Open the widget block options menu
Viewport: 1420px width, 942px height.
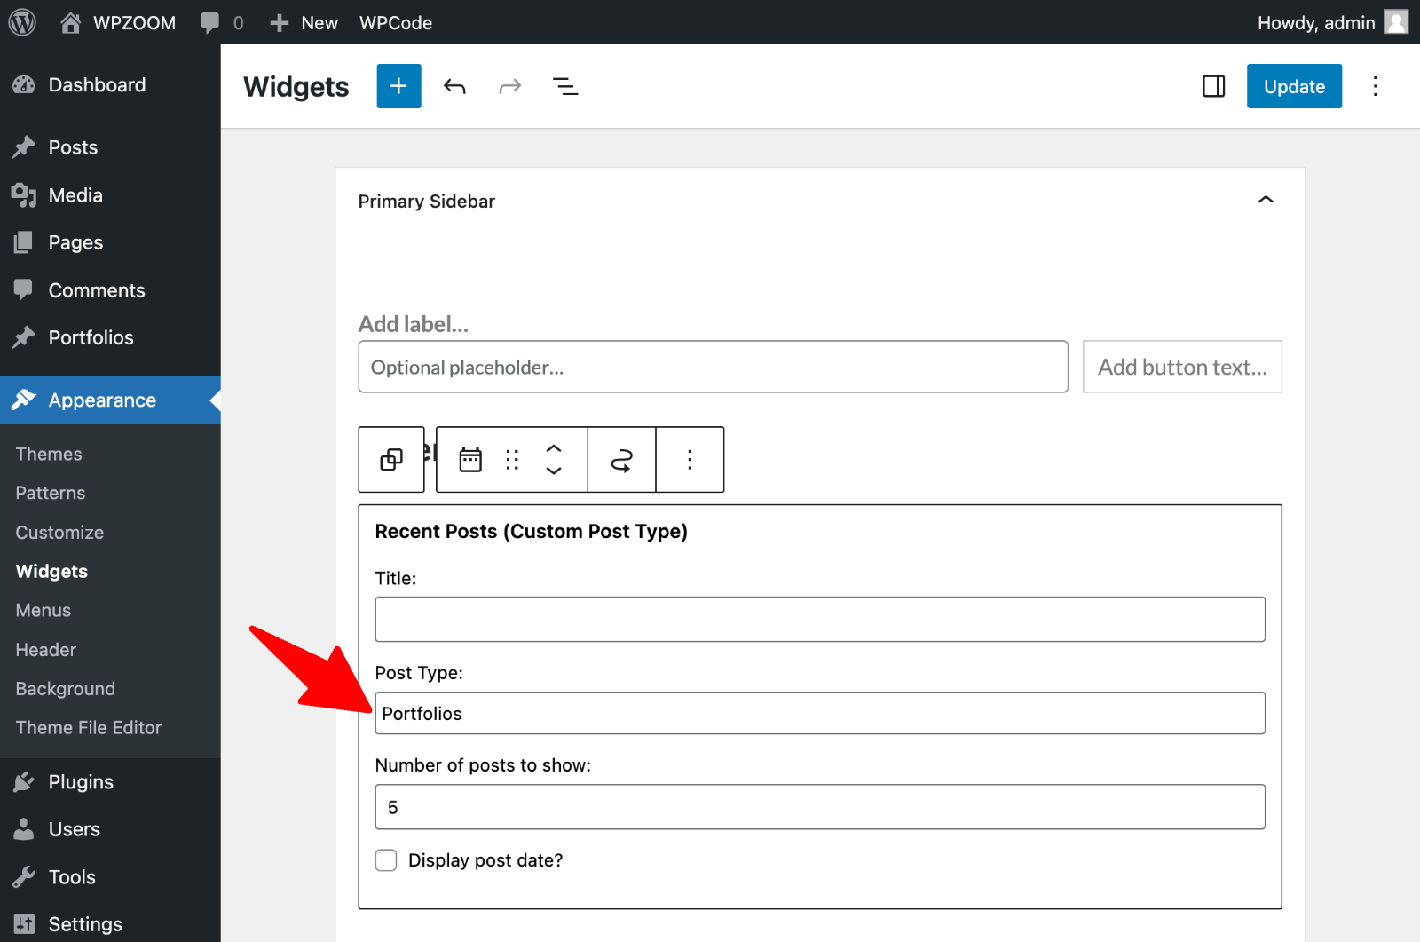pyautogui.click(x=690, y=459)
